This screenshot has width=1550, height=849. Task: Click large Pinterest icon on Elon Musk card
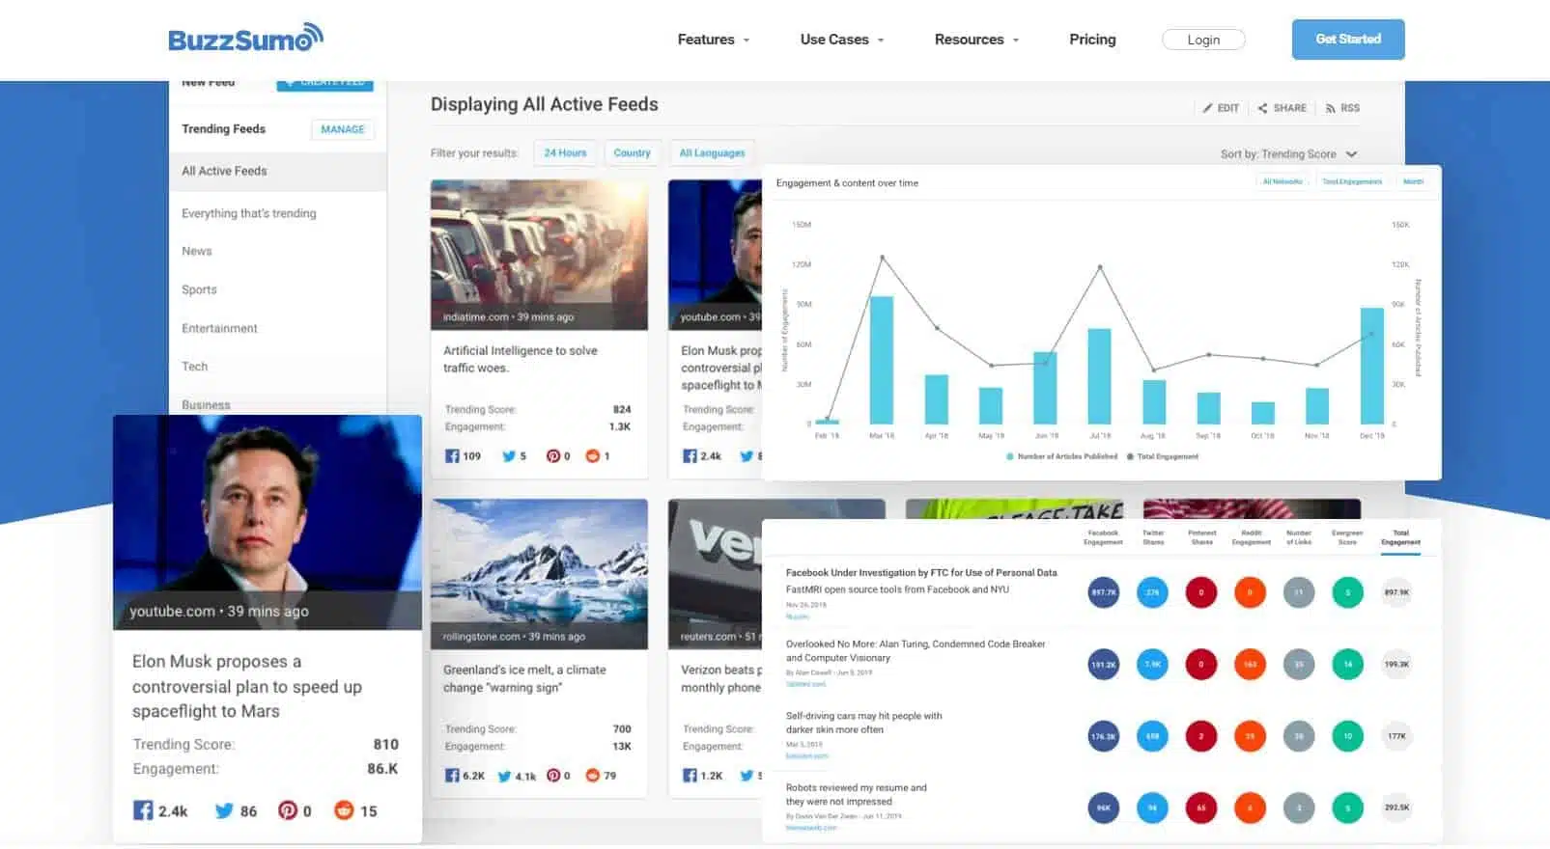click(x=288, y=810)
